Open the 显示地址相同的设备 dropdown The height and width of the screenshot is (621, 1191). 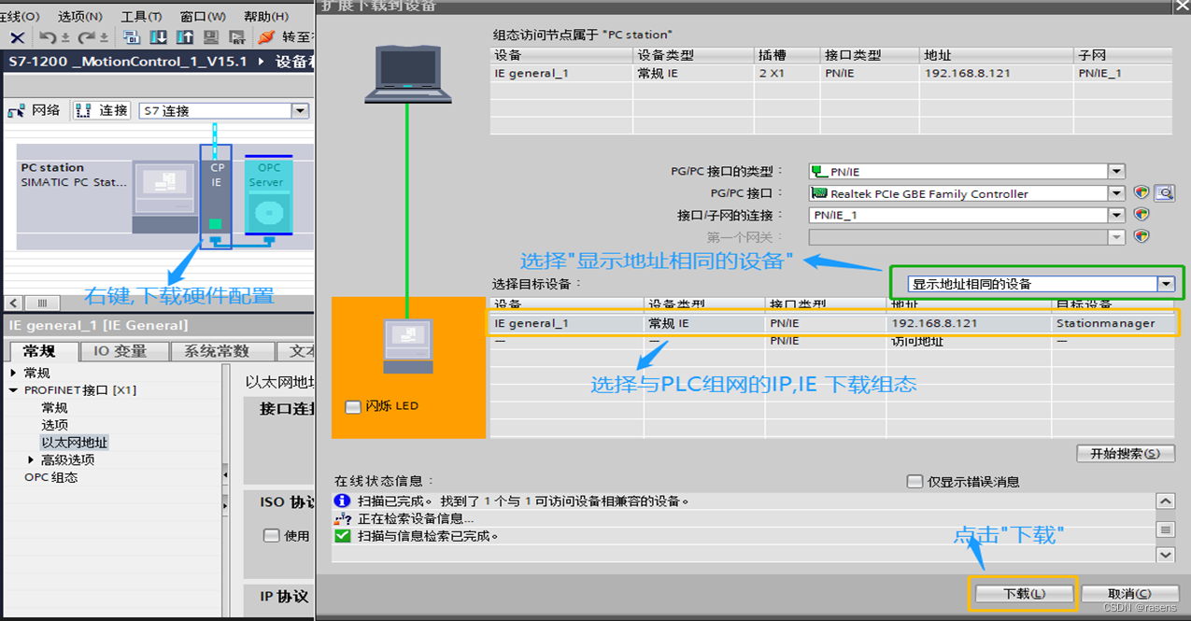(1165, 284)
